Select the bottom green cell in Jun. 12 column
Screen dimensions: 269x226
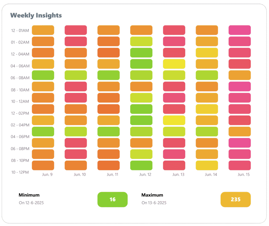141,165
